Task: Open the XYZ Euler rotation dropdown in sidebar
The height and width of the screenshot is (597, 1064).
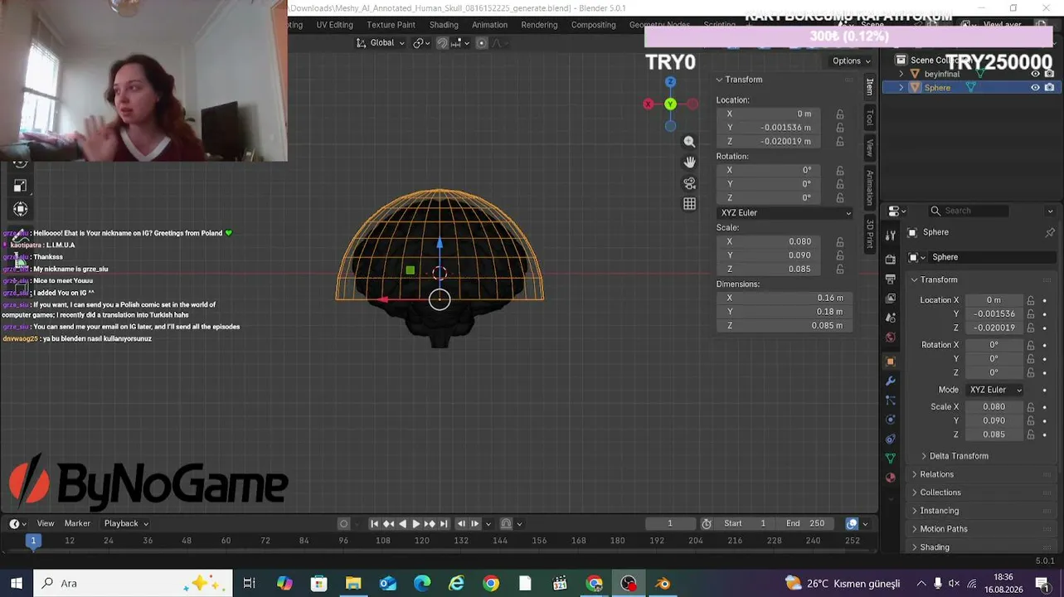Action: (785, 213)
